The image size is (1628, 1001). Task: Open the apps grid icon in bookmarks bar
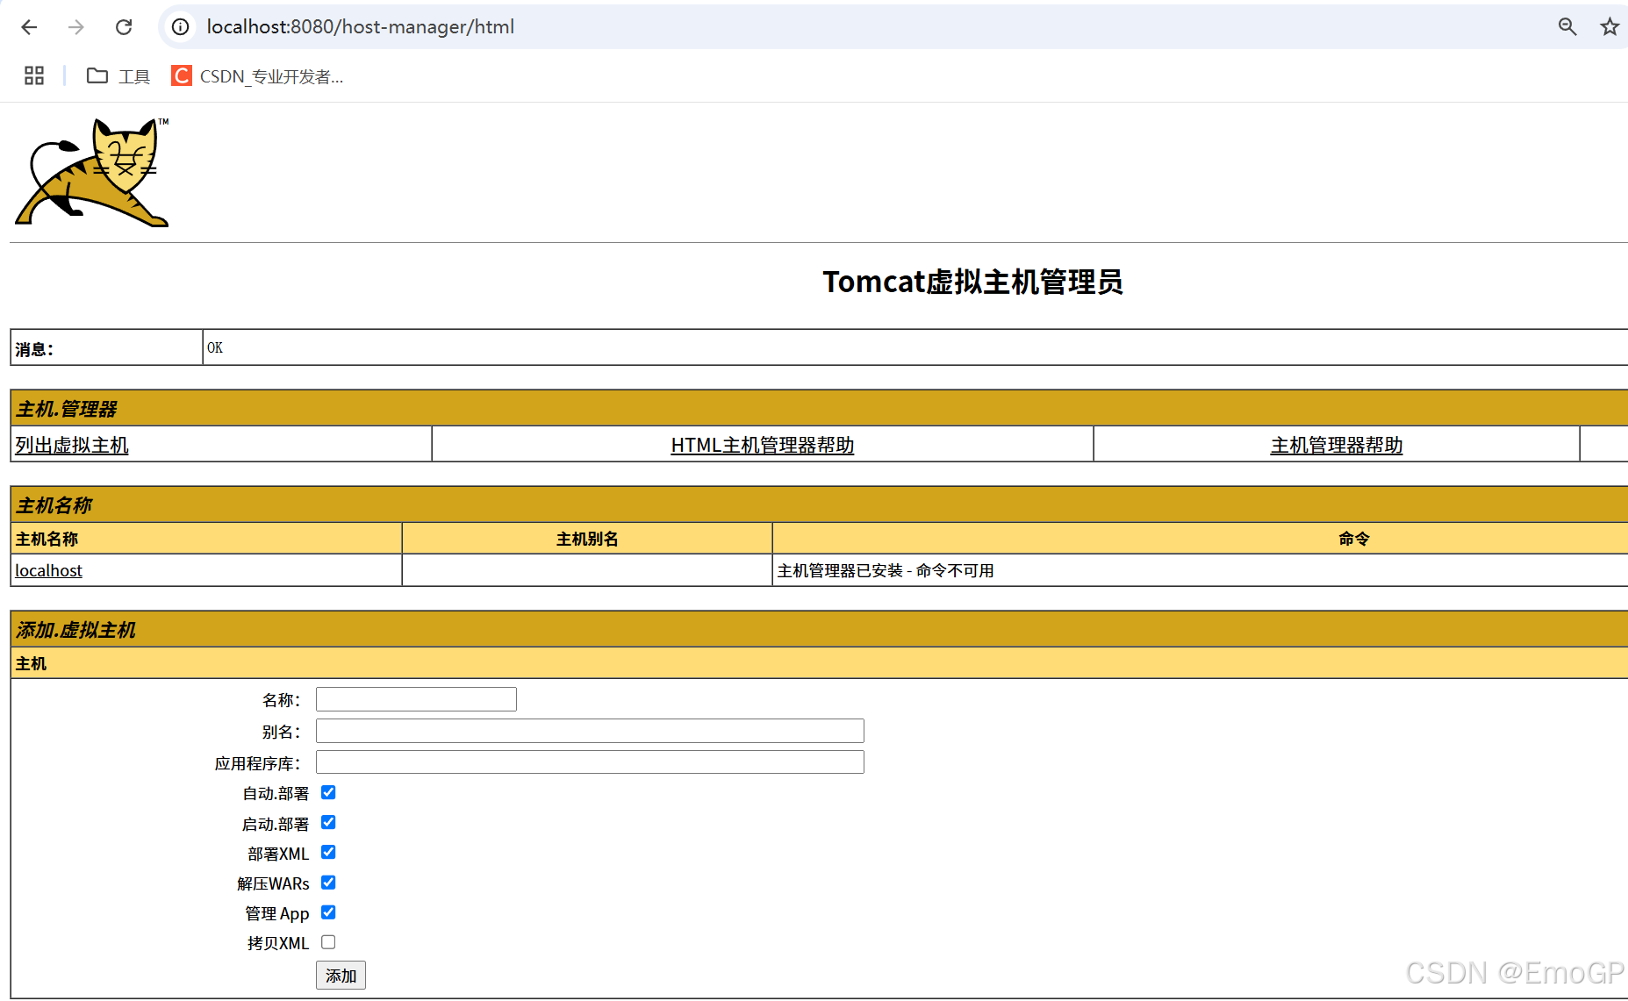[x=34, y=76]
